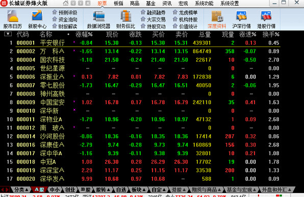Open 港股行情 Hong Kong quotes
This screenshot has height=197, width=304.
[x=266, y=19]
